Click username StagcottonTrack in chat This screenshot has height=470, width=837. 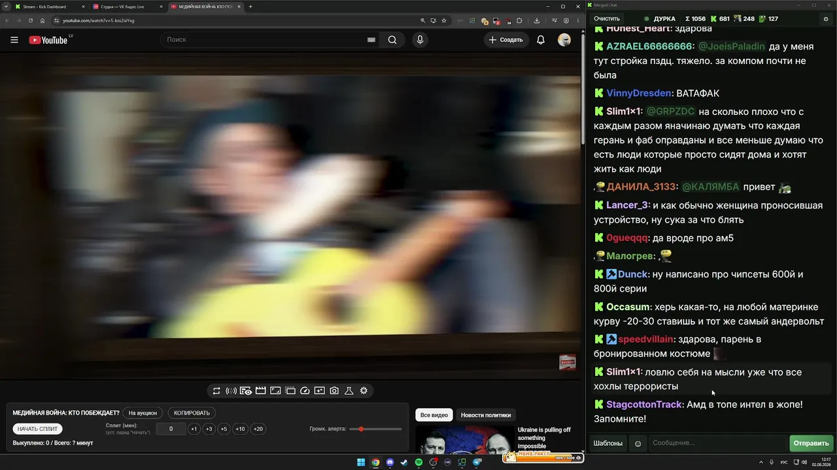pyautogui.click(x=644, y=405)
